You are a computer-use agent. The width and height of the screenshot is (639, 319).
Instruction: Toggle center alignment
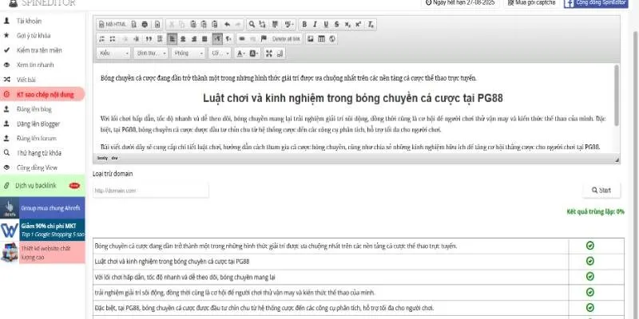tap(183, 39)
